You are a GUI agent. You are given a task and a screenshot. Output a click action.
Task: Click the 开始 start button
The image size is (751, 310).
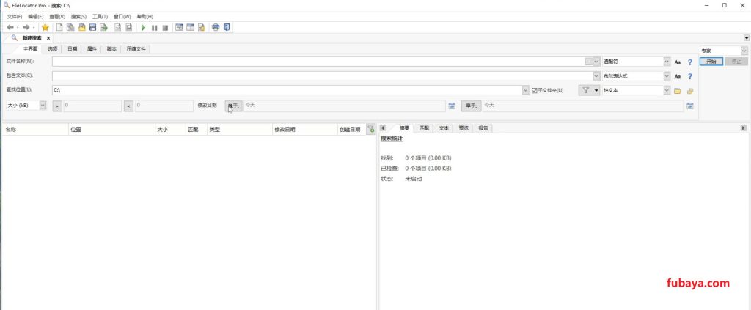711,62
